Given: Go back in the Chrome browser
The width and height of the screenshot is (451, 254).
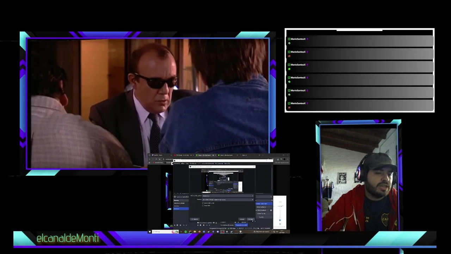Looking at the screenshot, I should [x=149, y=159].
